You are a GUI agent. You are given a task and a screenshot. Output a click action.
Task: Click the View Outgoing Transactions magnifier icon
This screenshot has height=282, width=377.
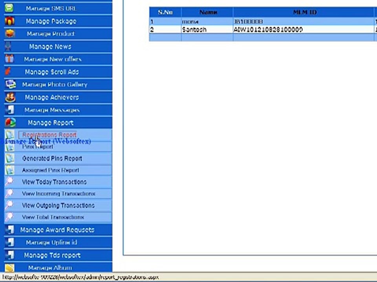[9, 205]
